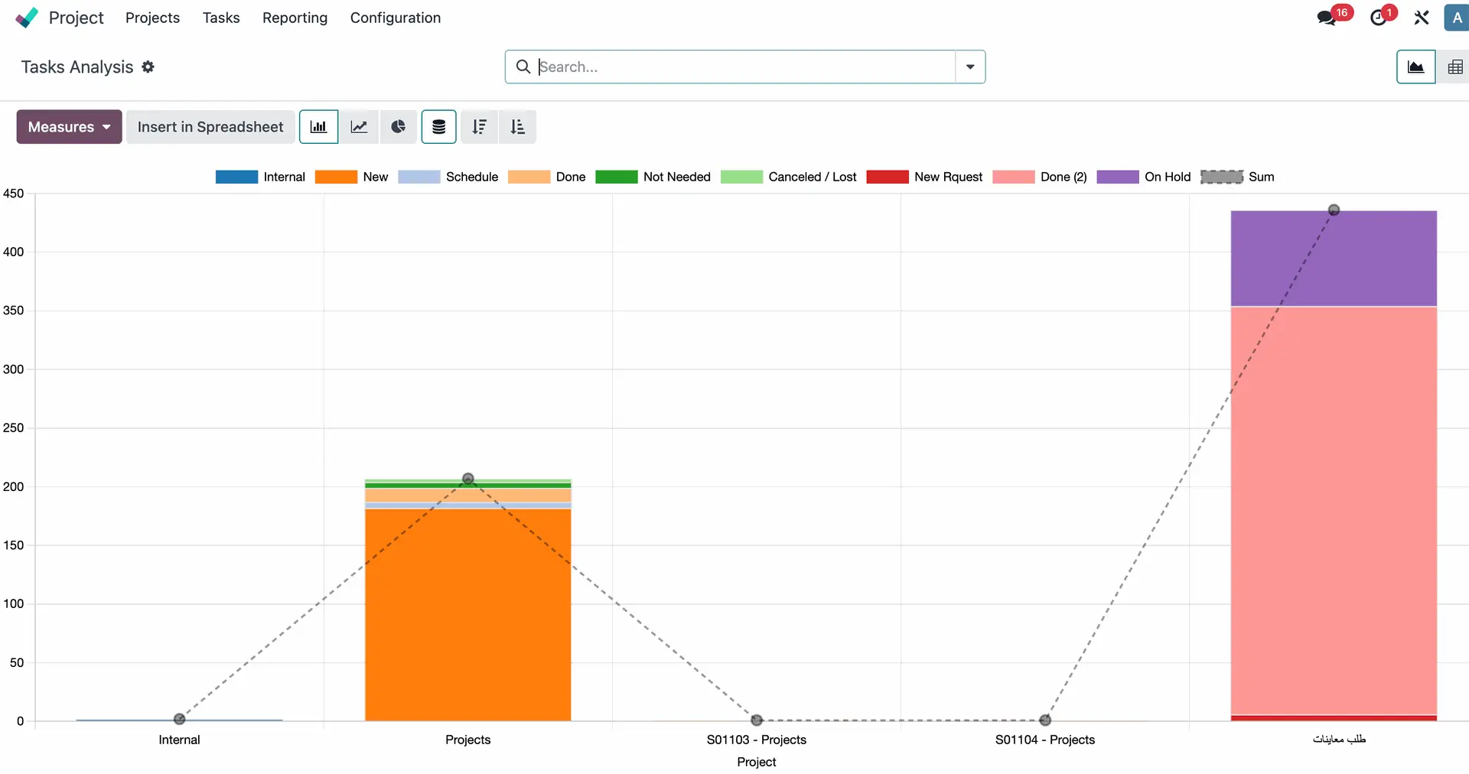Open the debug tools wrench icon
The width and height of the screenshot is (1469, 774).
coord(1422,18)
